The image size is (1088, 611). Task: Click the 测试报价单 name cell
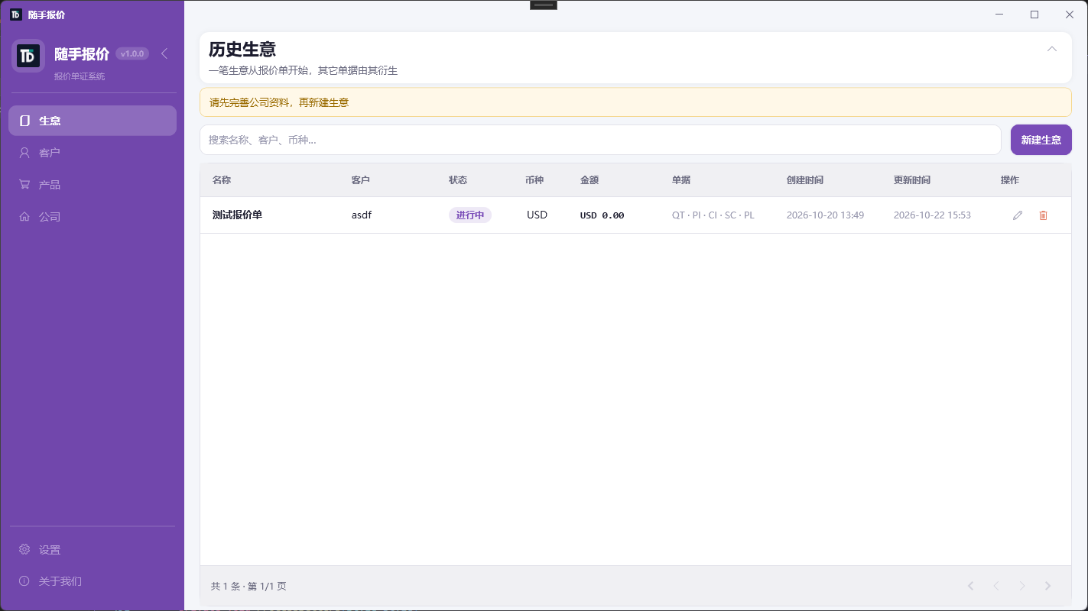tap(237, 215)
